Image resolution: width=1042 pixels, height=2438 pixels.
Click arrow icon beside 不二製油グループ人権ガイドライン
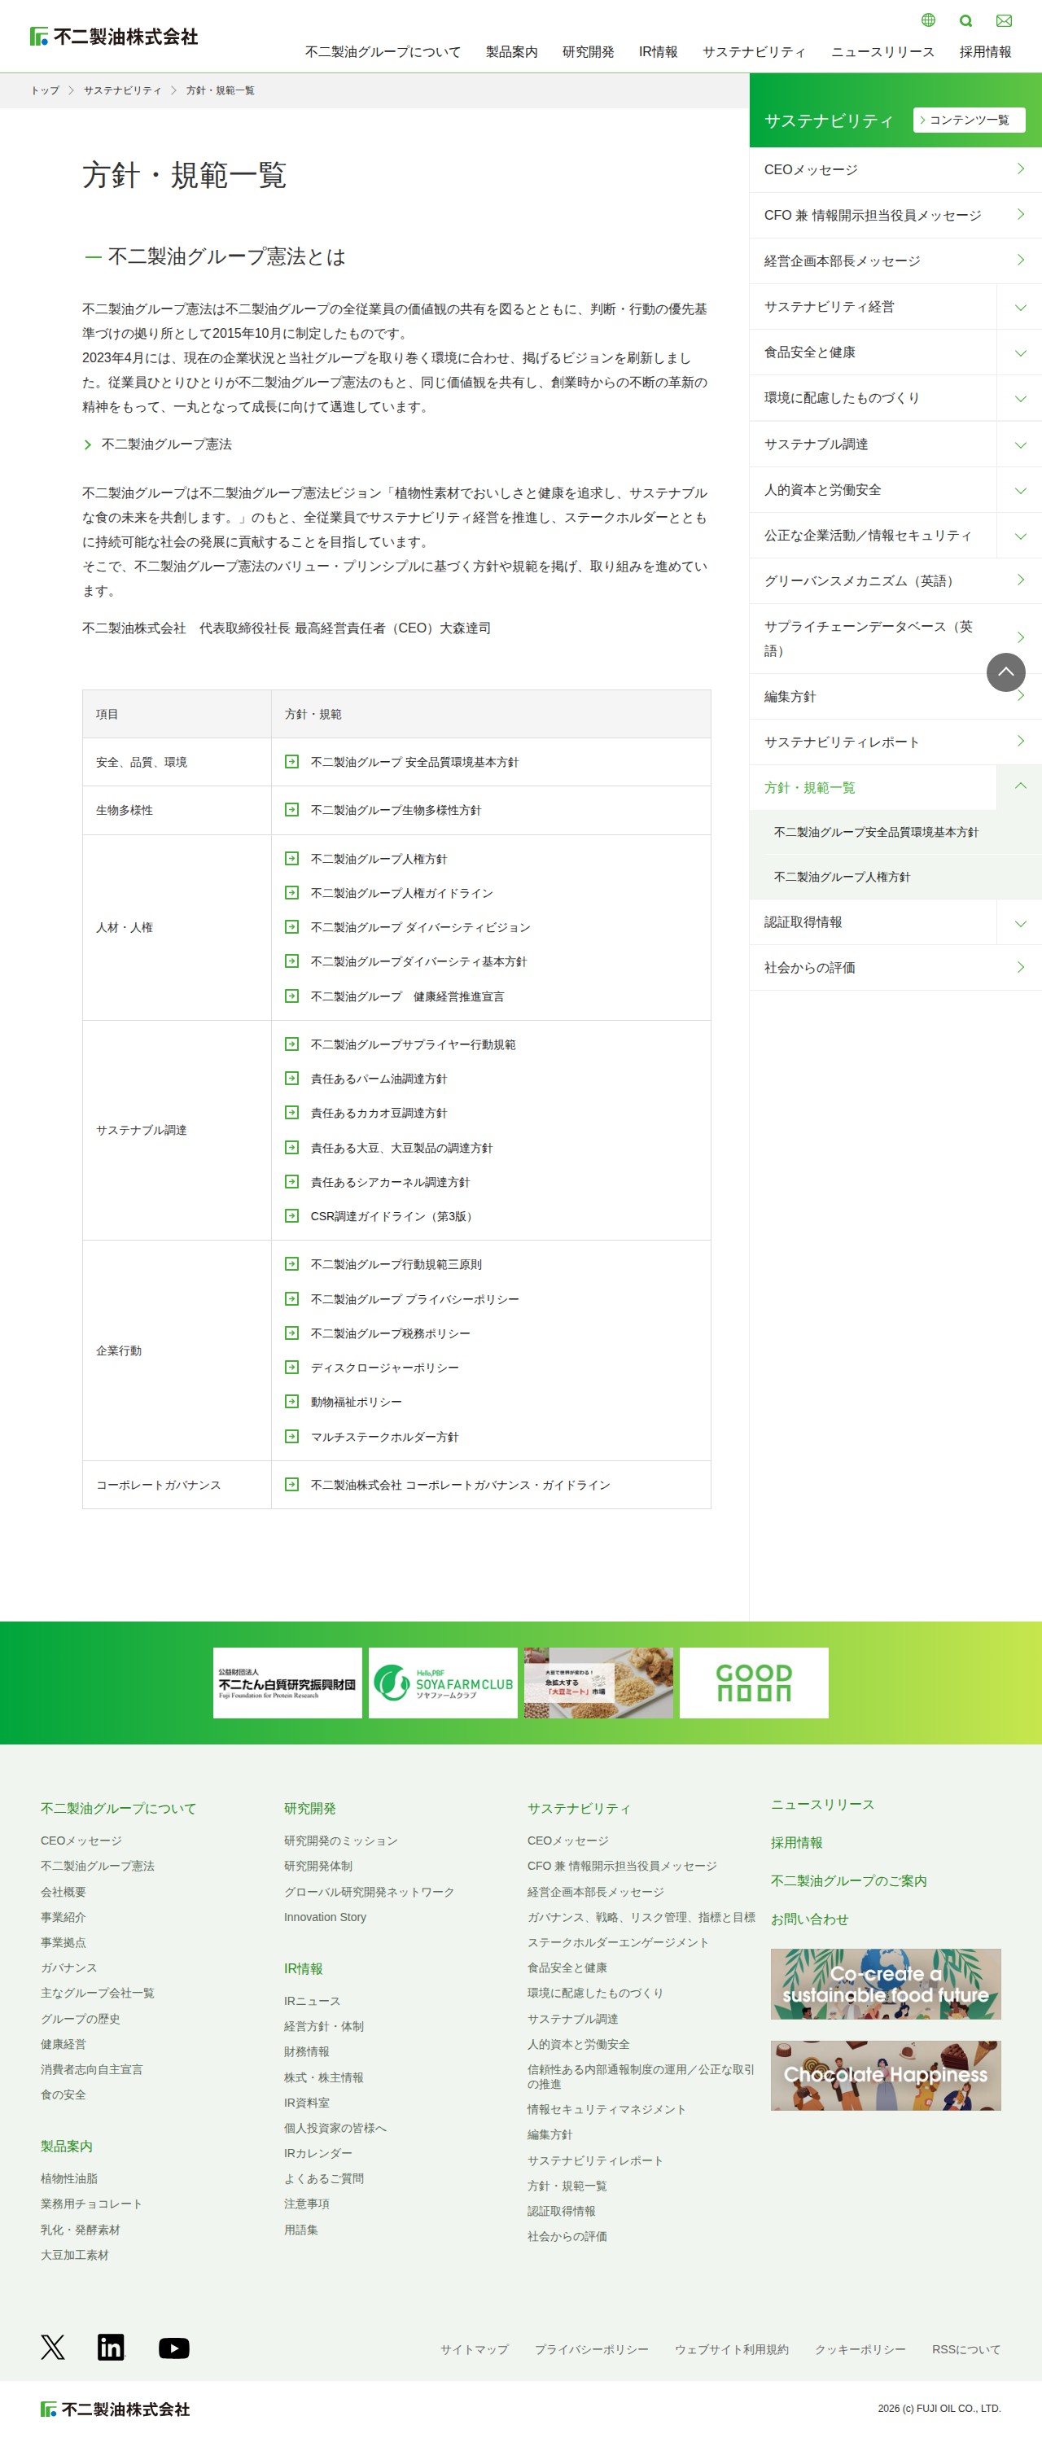291,892
